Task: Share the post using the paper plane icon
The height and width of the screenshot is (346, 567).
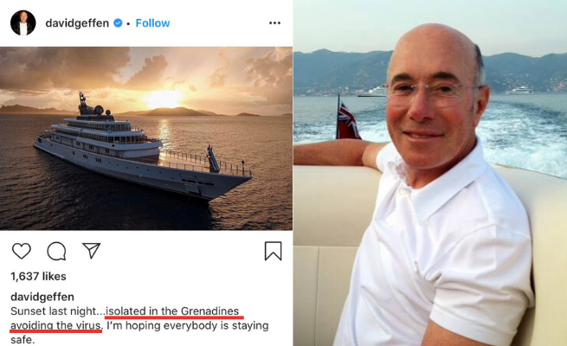Action: 92,251
